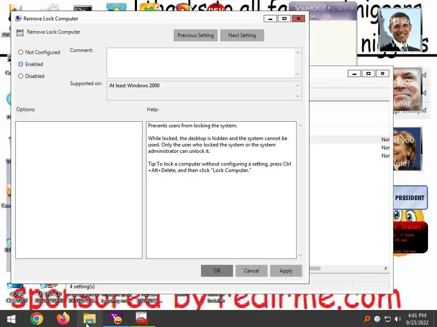
Task: Open the volume speaker tray icon
Action: click(398, 319)
